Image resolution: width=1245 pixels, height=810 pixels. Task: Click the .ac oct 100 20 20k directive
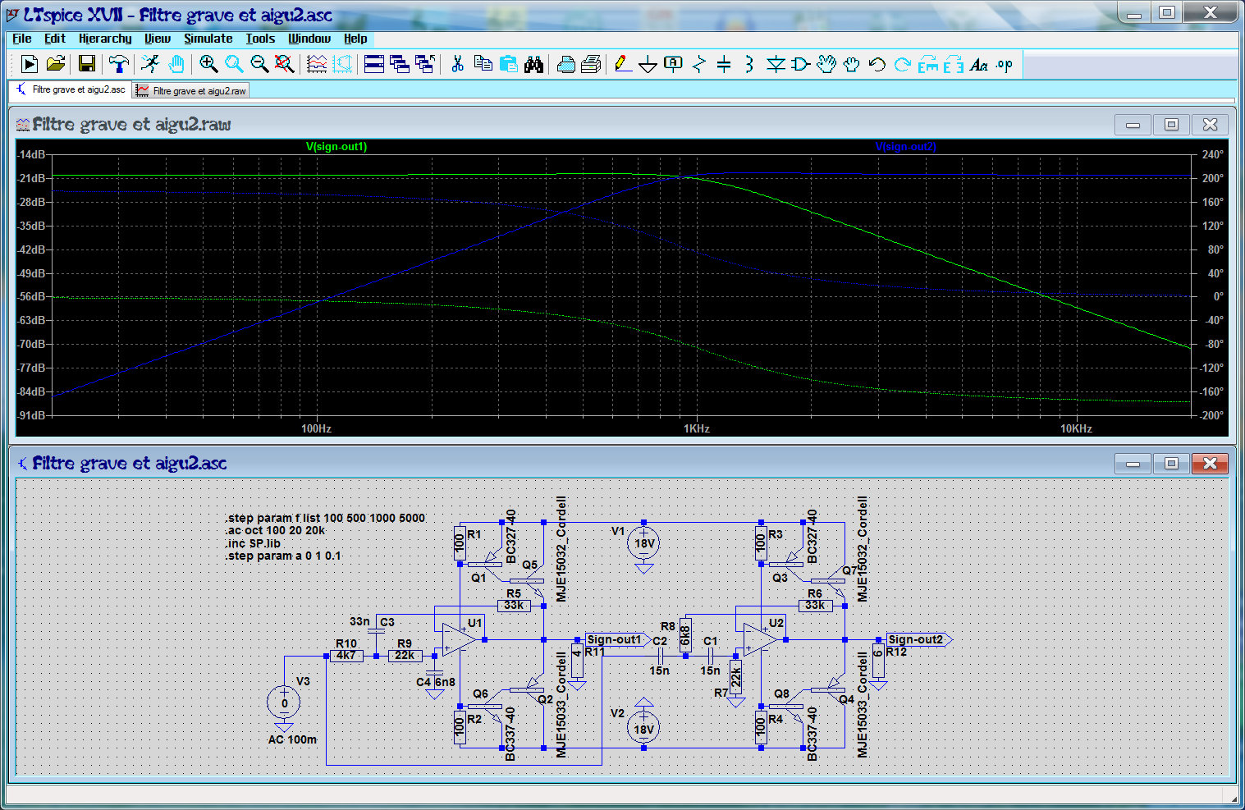pyautogui.click(x=276, y=530)
